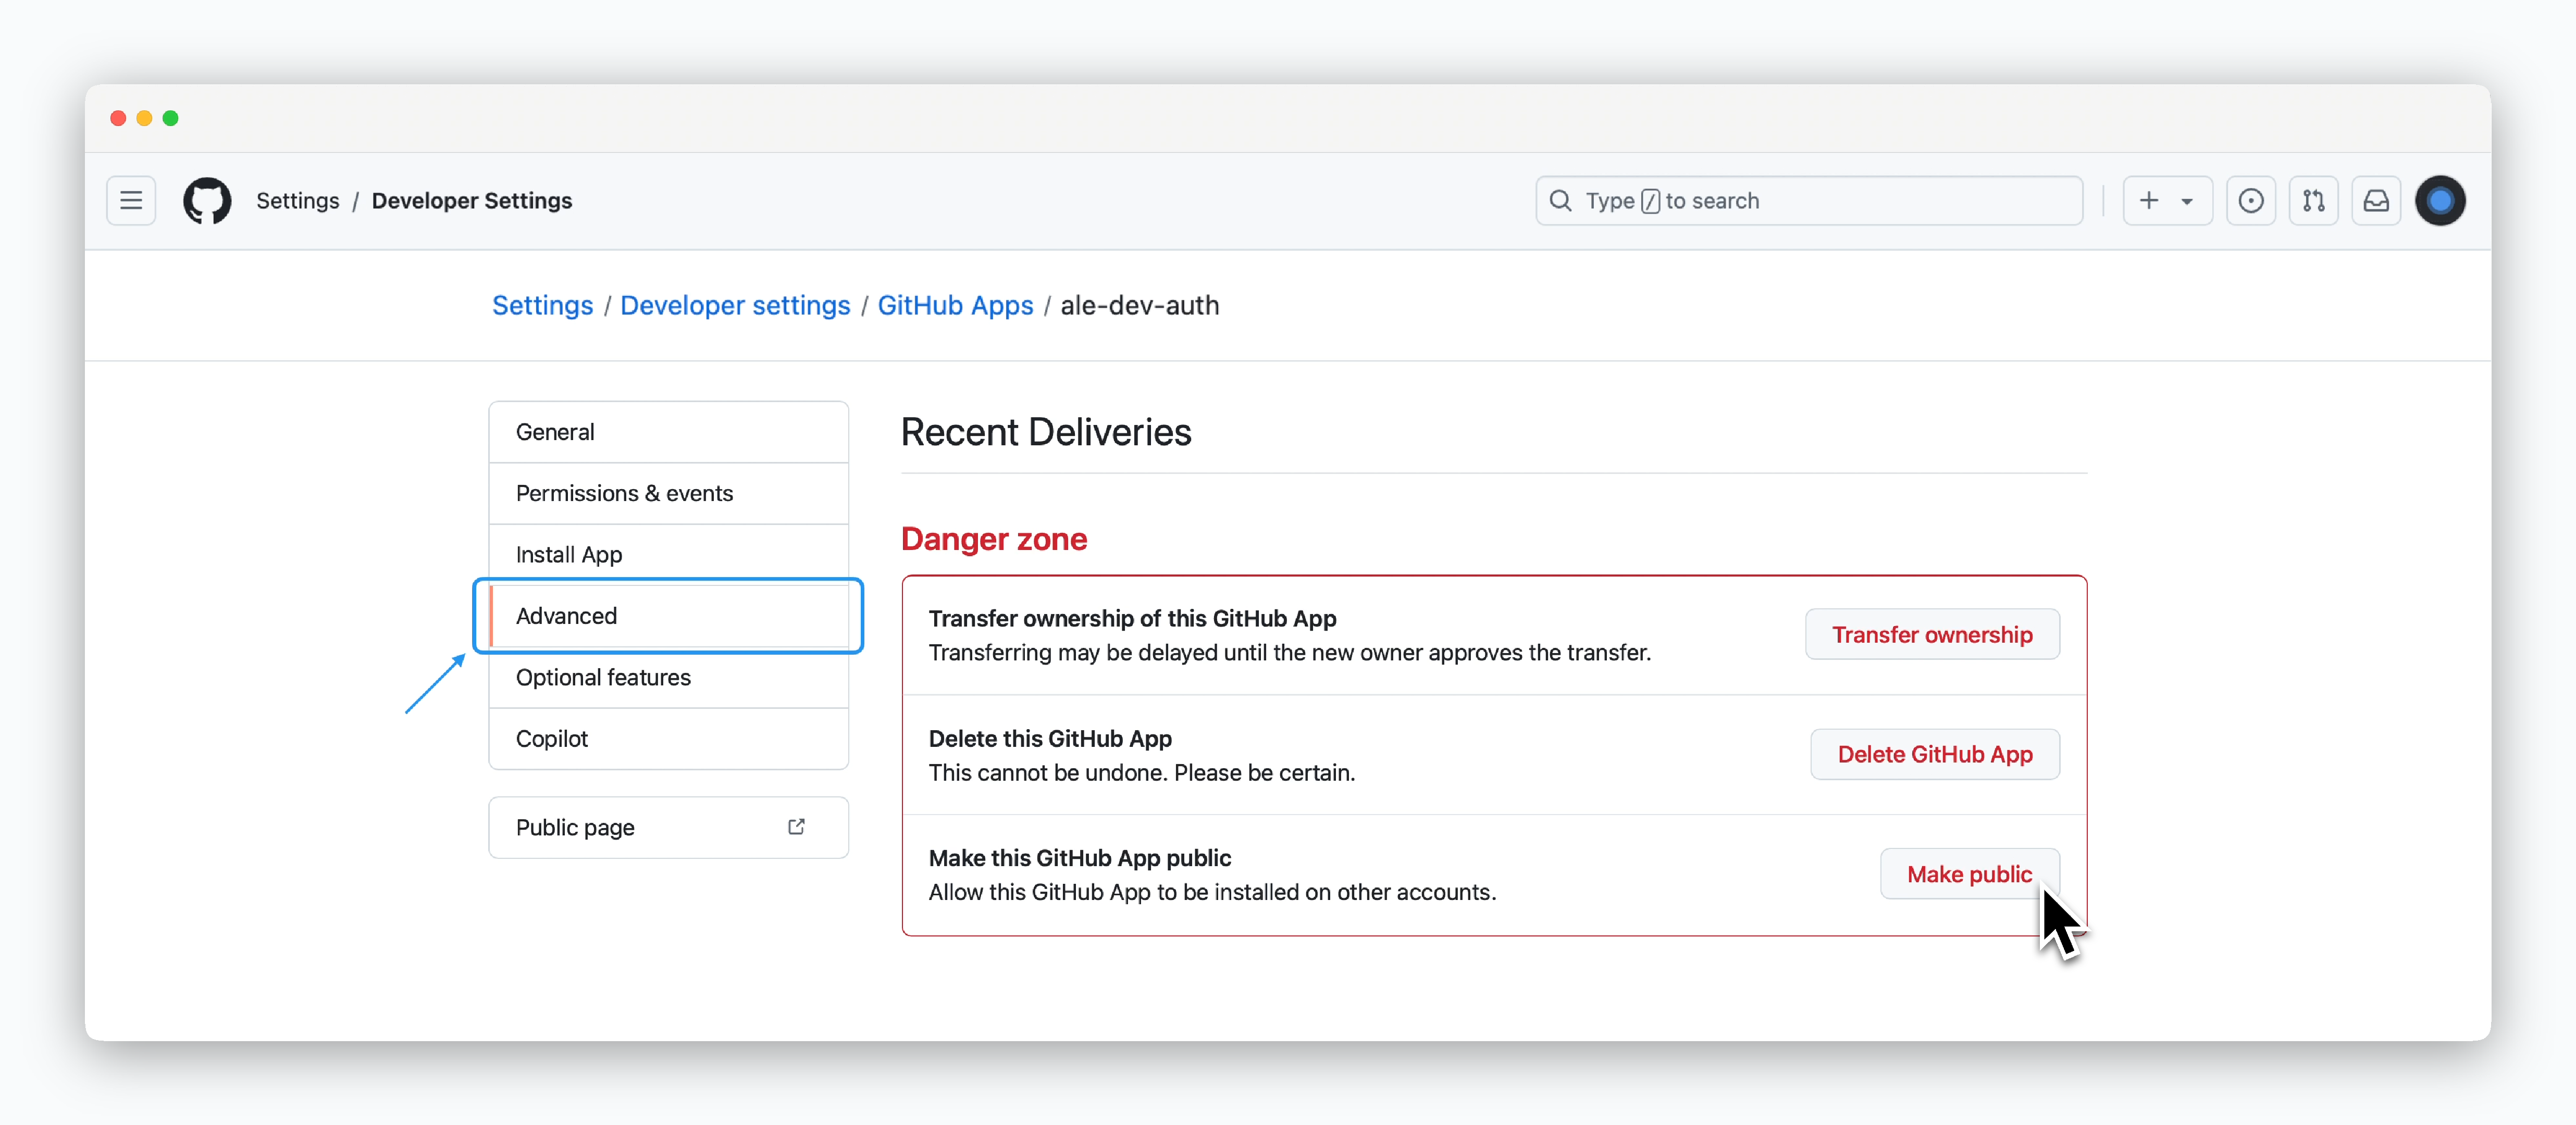The image size is (2576, 1125).
Task: Go to GitHub home via Octocat logo
Action: pyautogui.click(x=207, y=201)
